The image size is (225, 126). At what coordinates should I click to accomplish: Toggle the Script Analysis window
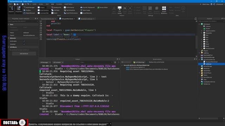coord(43,10)
